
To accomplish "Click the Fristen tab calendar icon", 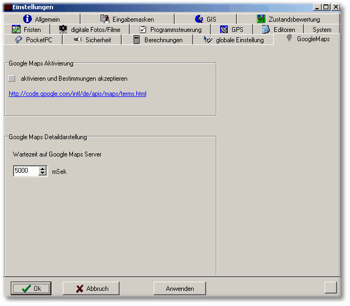I will coord(16,29).
